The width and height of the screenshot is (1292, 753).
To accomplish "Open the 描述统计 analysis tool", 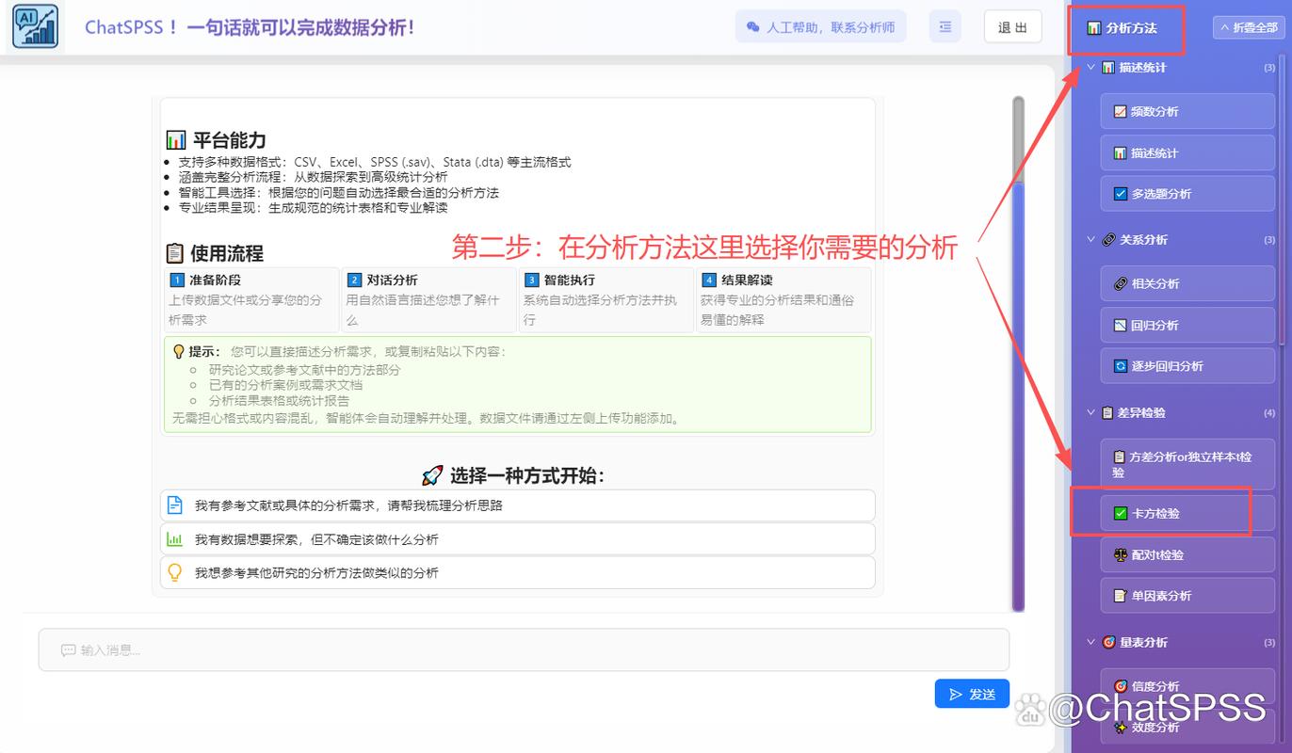I will [x=1187, y=152].
